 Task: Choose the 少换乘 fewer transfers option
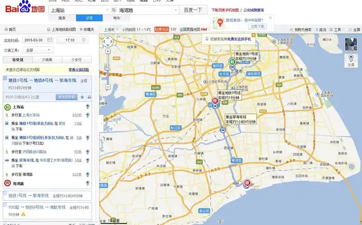coord(47,59)
